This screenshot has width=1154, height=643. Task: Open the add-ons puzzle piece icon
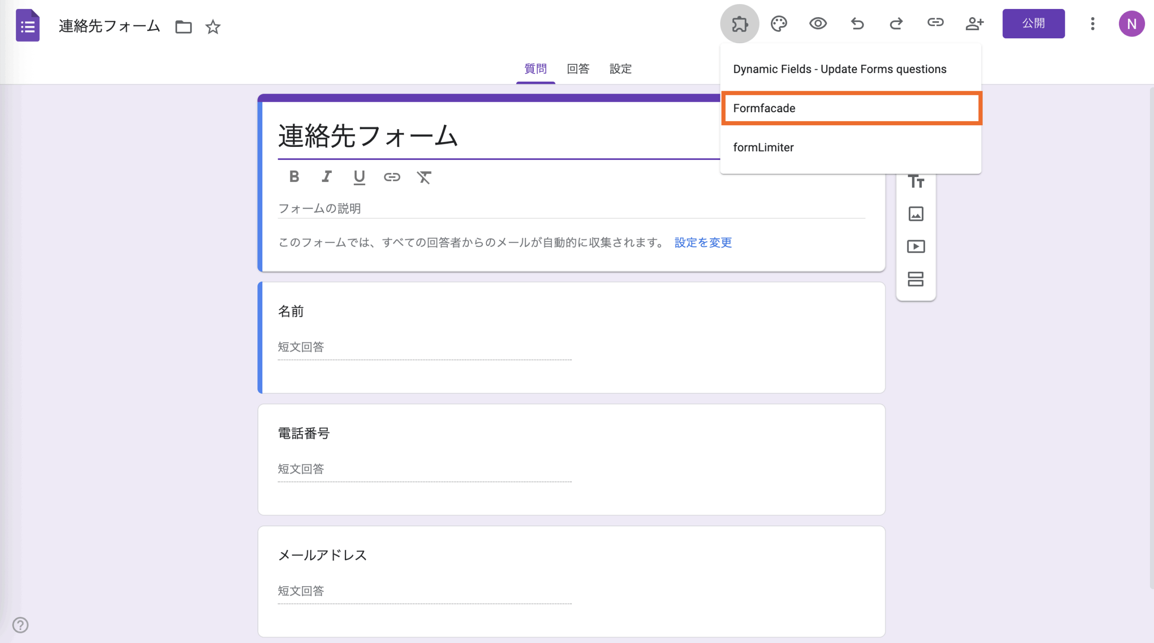click(740, 24)
